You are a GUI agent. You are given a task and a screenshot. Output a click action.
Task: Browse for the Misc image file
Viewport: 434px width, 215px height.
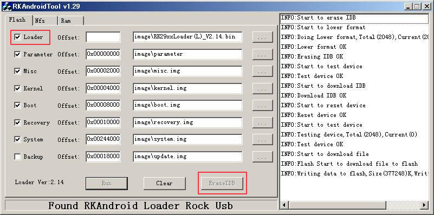[x=262, y=71]
